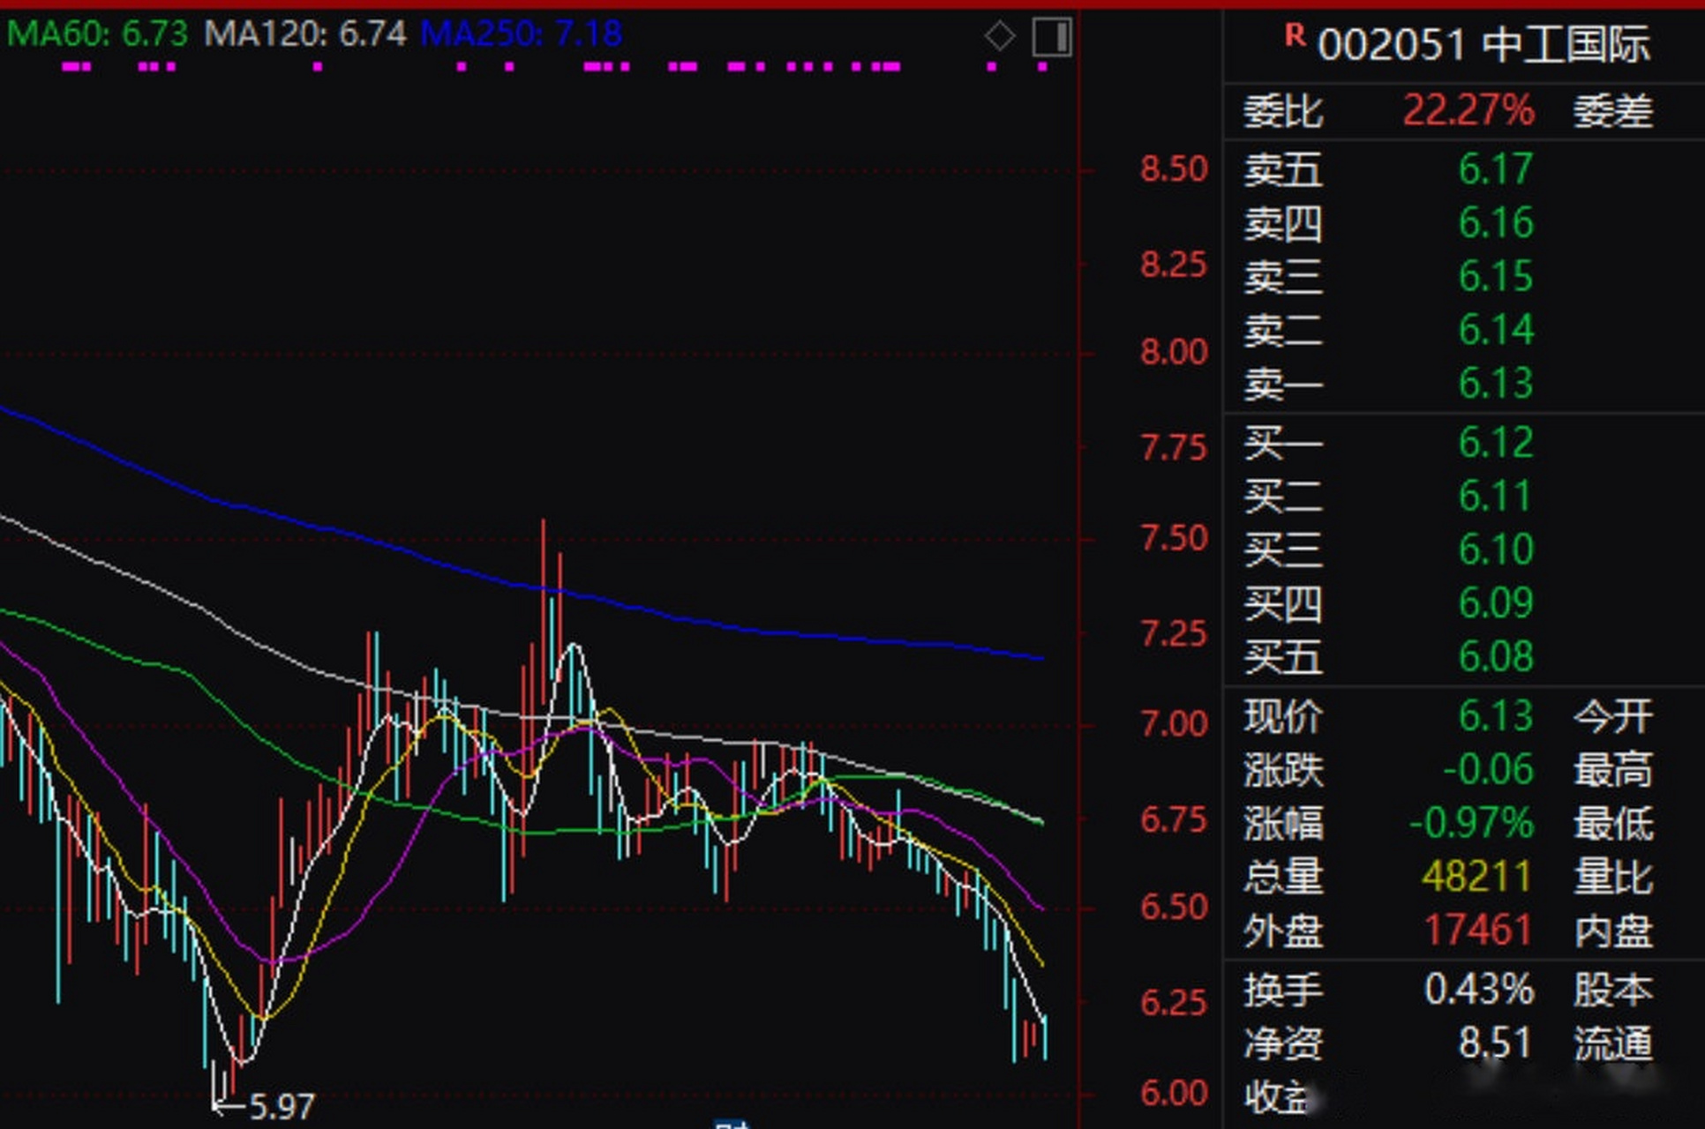Click the 量比 label
This screenshot has height=1129, width=1705.
1613,878
